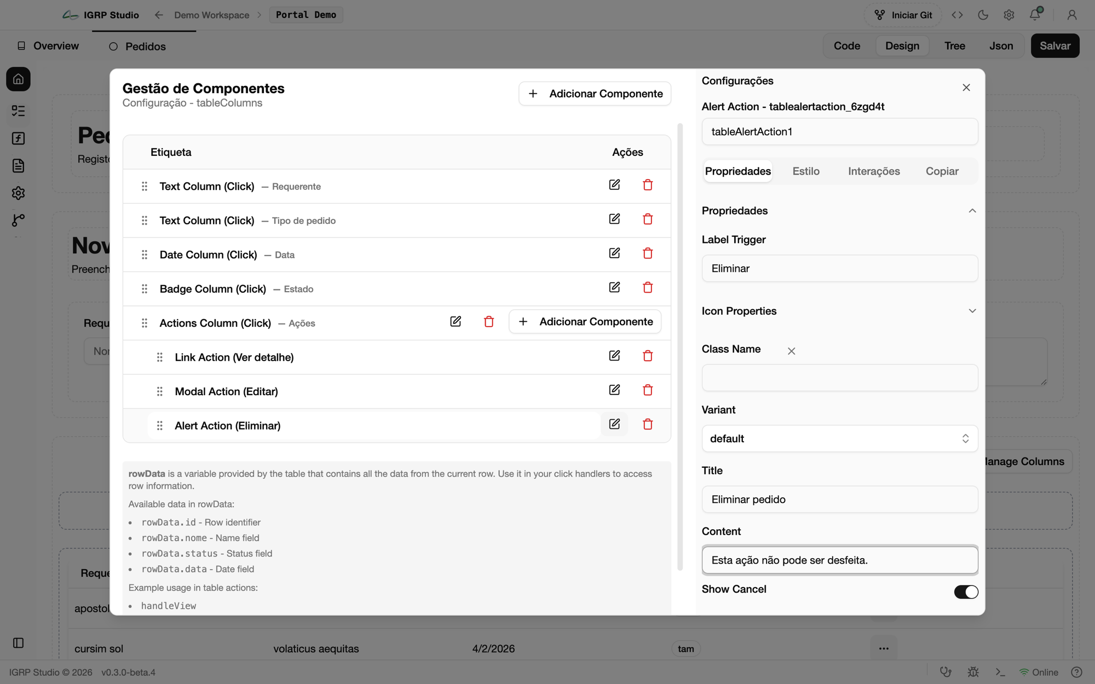Toggle the sidebar panel icon bottom-left
The height and width of the screenshot is (684, 1095).
[x=18, y=643]
